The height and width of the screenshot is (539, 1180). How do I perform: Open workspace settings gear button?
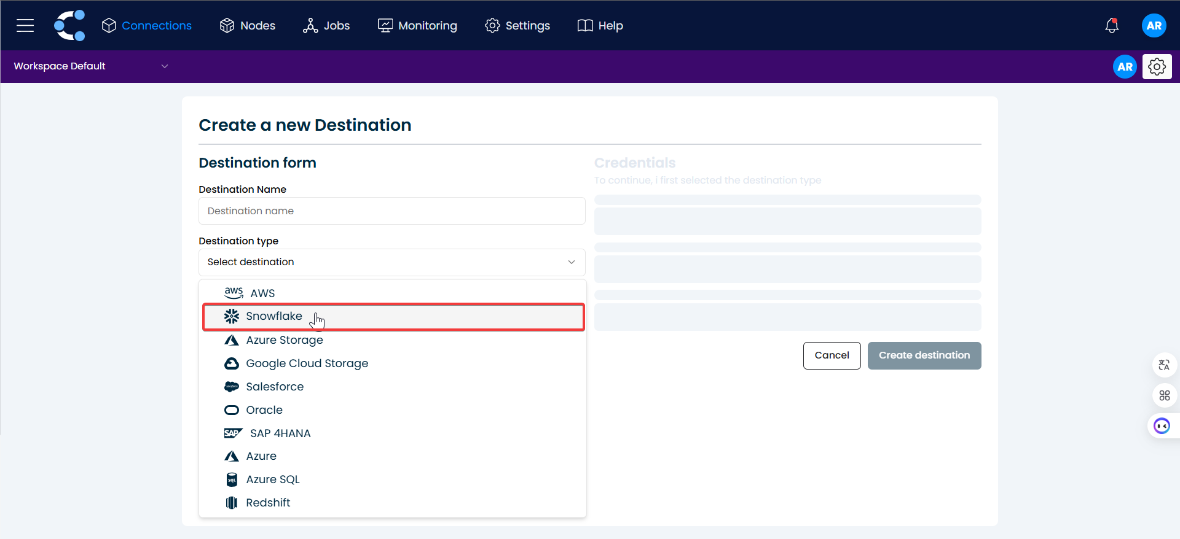pyautogui.click(x=1157, y=66)
